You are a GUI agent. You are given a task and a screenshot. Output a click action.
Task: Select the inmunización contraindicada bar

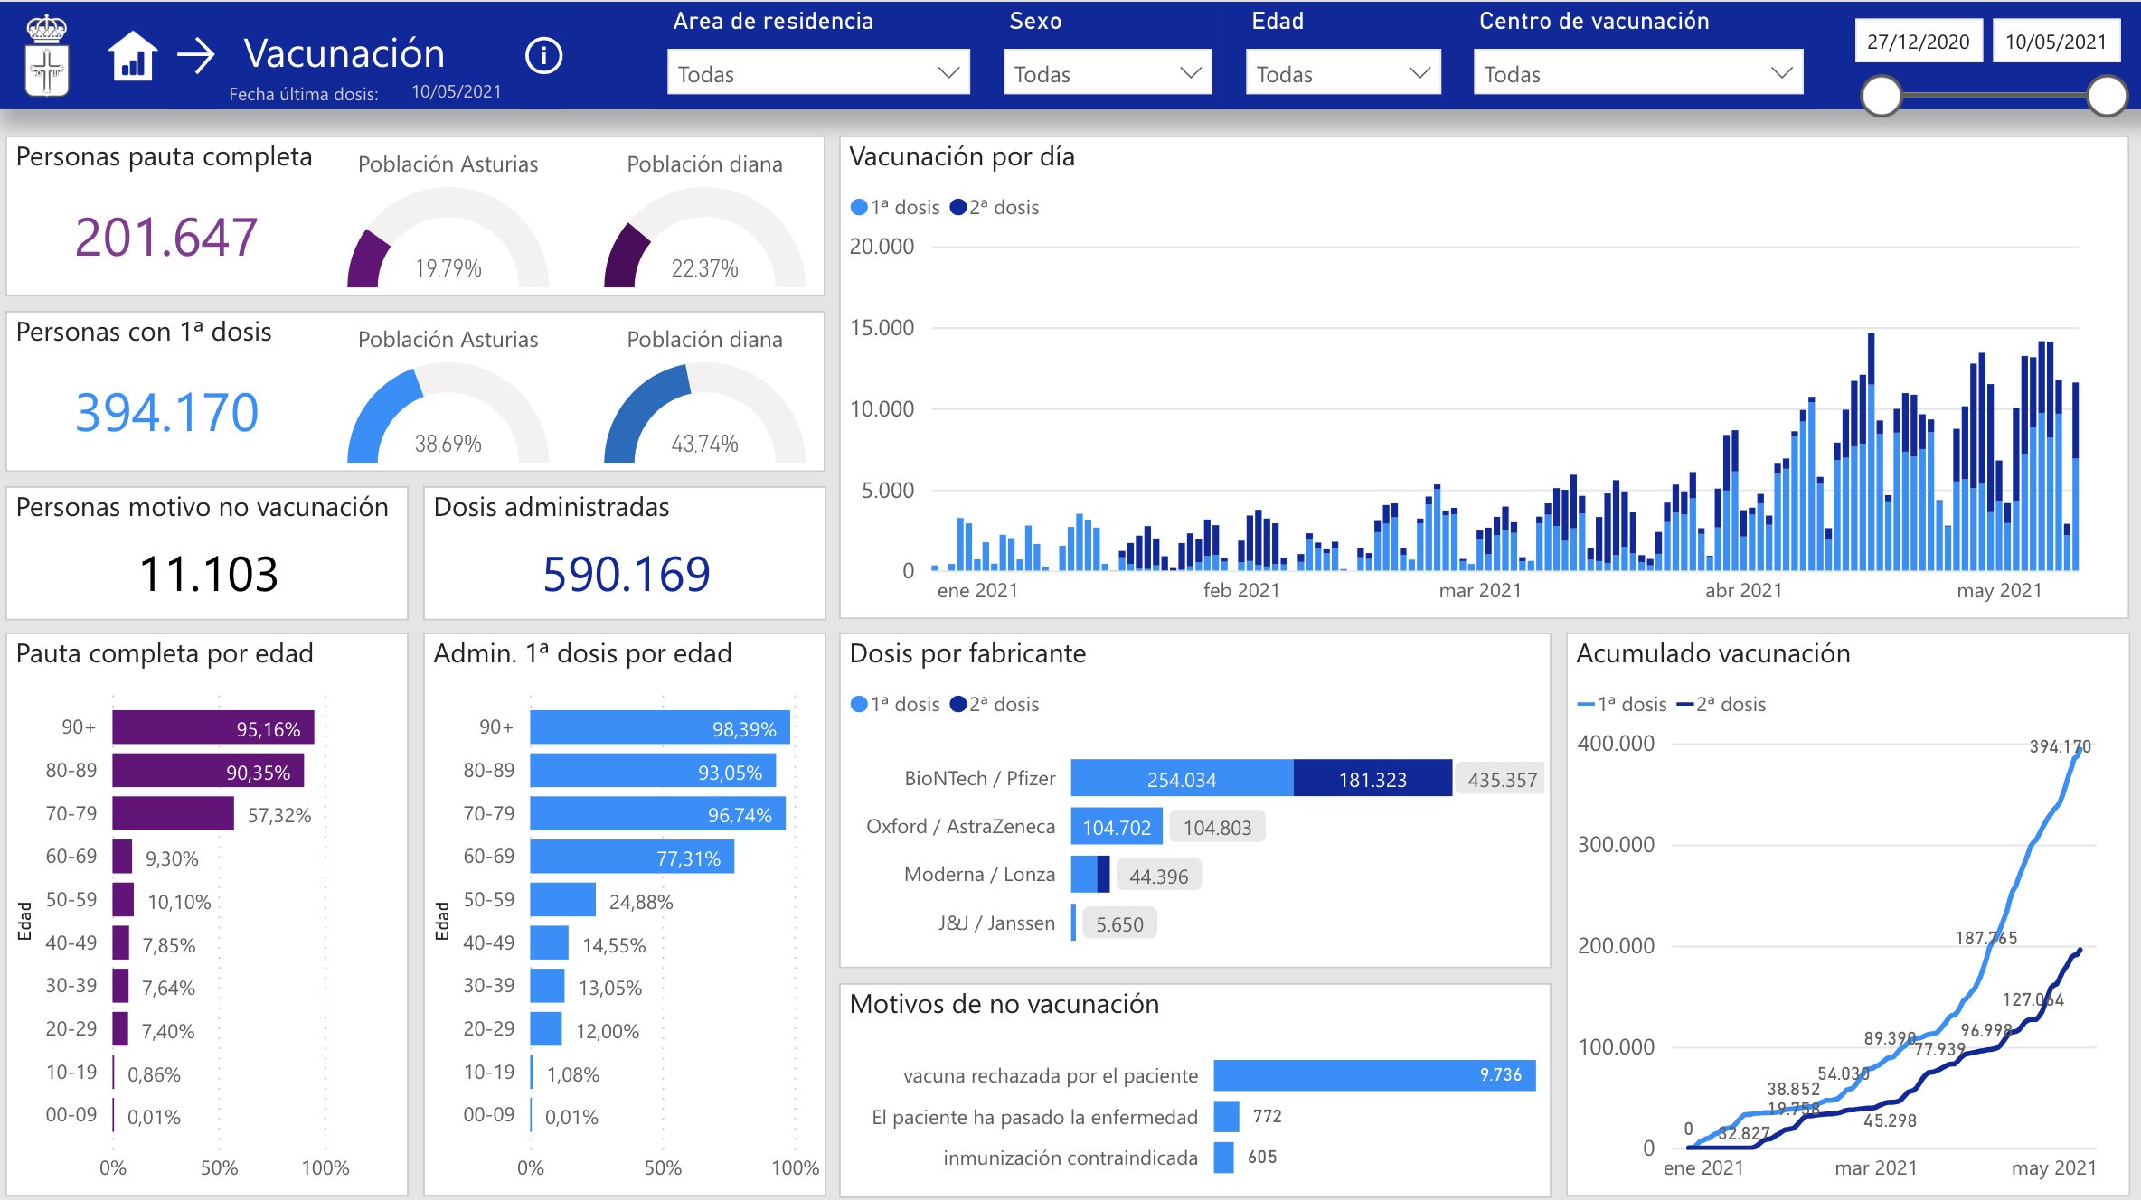[x=1223, y=1158]
